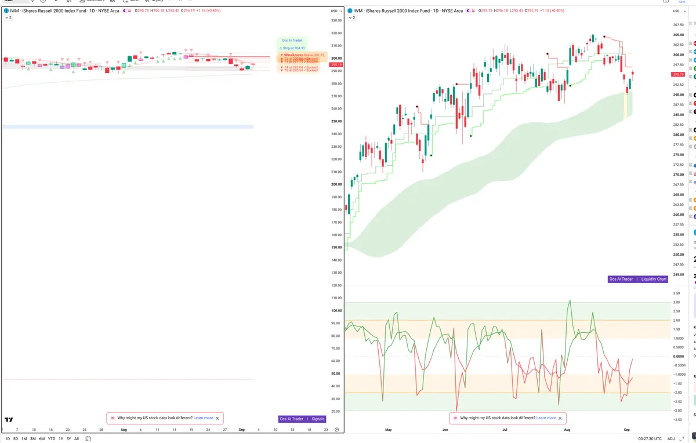696x443 pixels.
Task: Click the Save layout button
Action: tap(681, 2)
